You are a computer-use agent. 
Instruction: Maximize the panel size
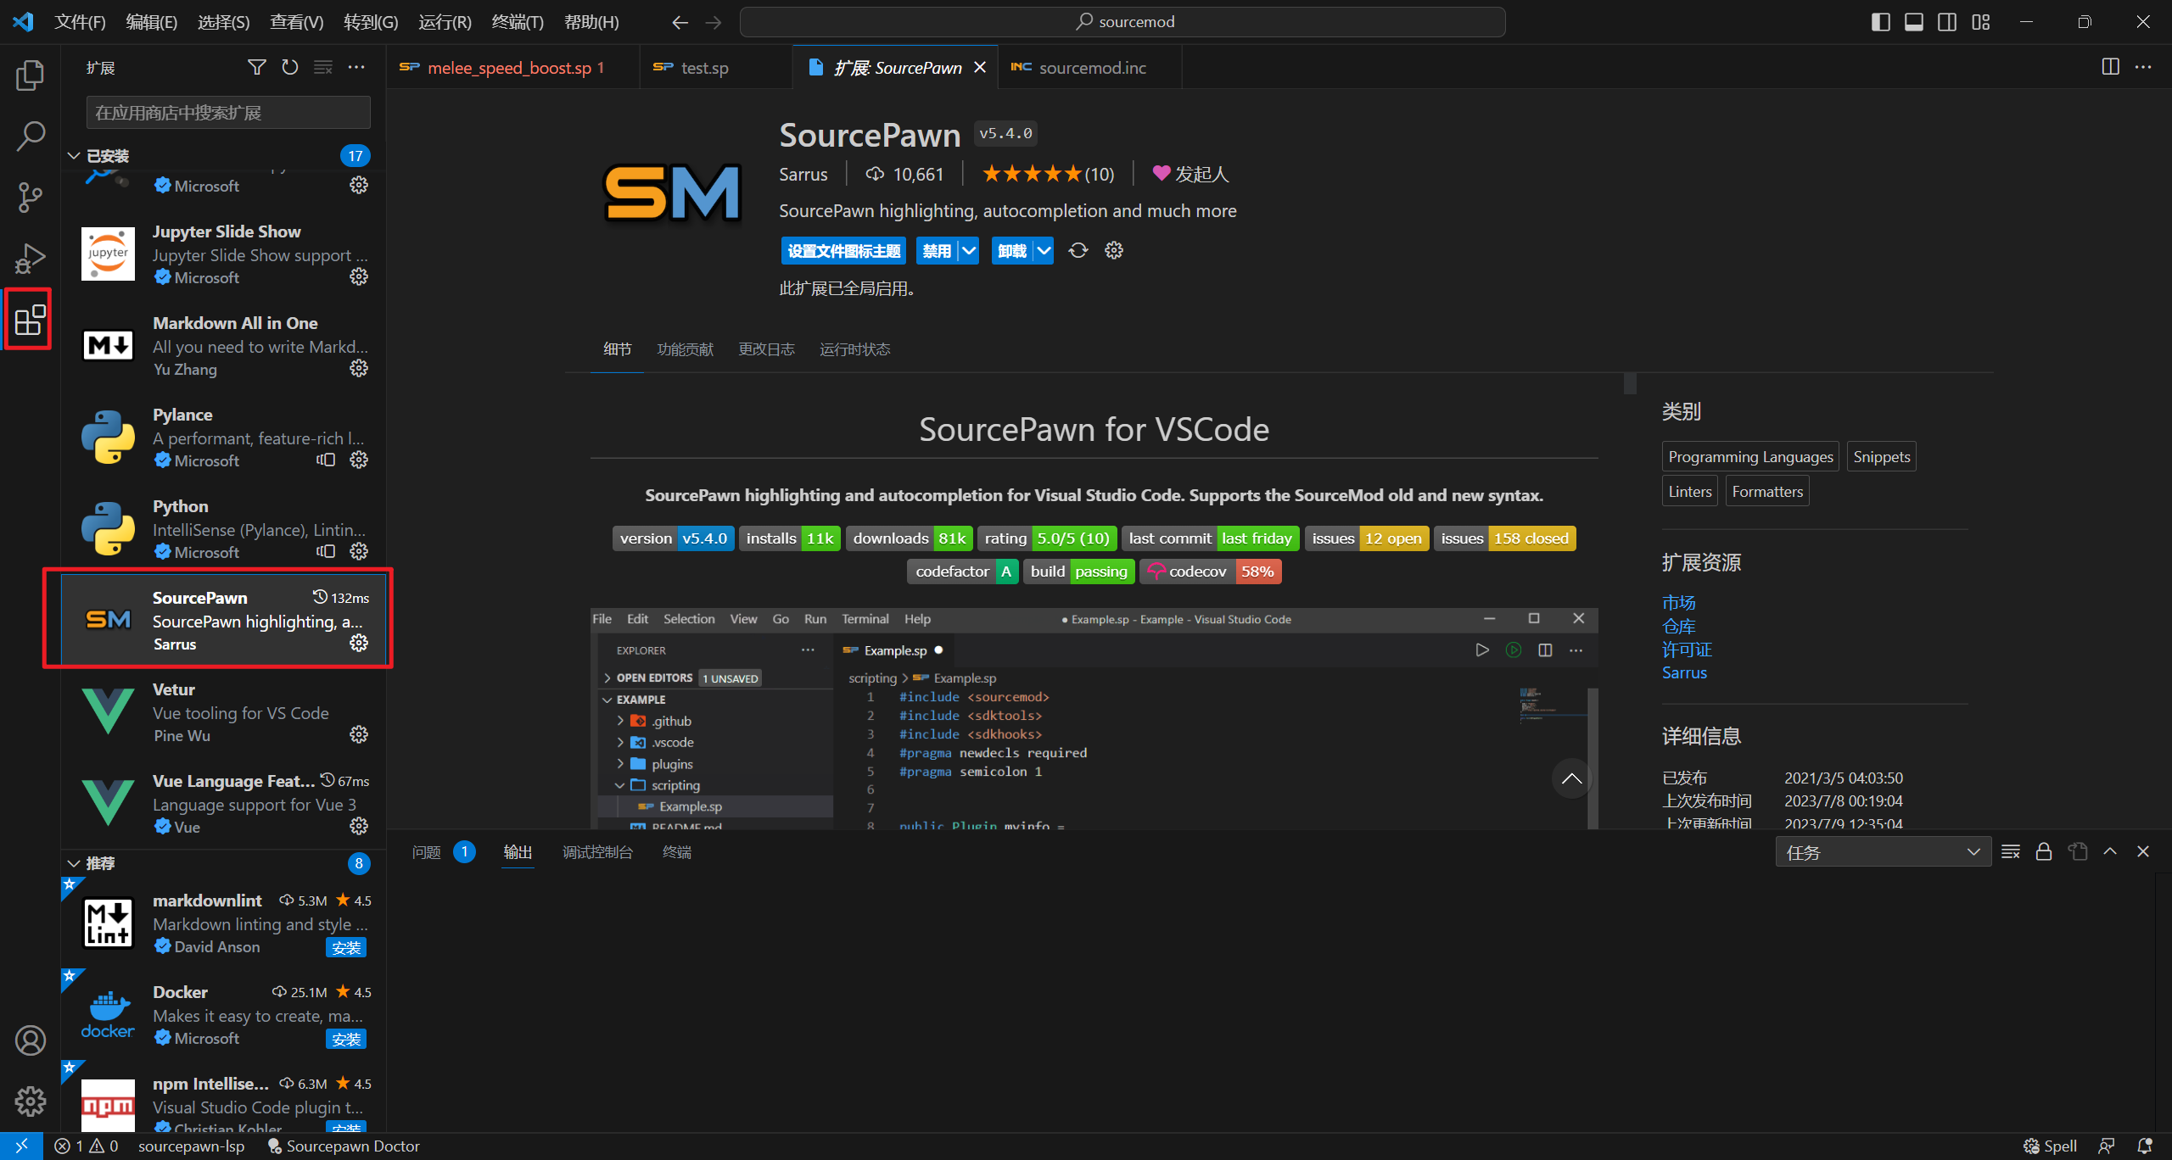(2110, 852)
